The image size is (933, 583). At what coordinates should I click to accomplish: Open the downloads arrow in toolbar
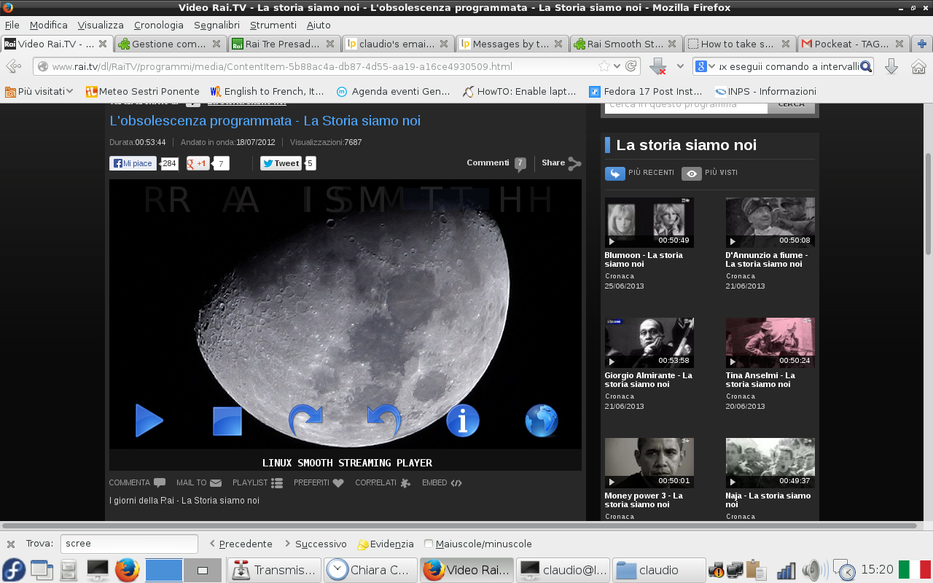891,67
